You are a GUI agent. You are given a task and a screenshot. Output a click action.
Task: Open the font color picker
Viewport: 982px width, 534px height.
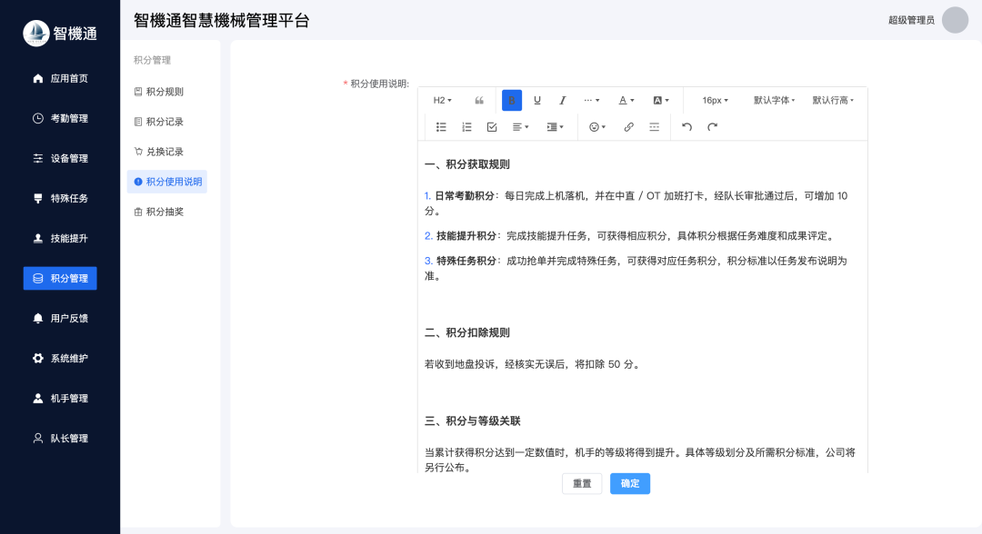[626, 100]
